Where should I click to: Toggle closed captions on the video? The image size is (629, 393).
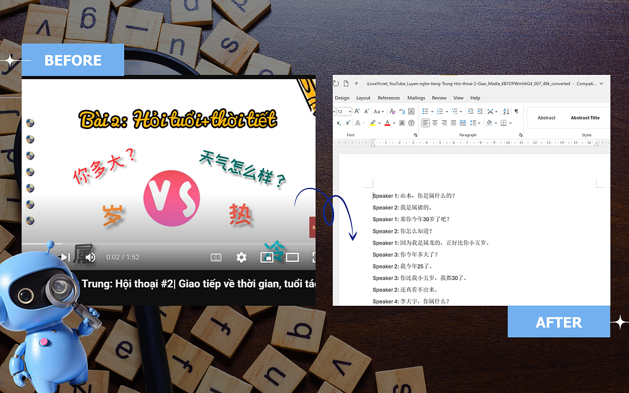pyautogui.click(x=216, y=257)
